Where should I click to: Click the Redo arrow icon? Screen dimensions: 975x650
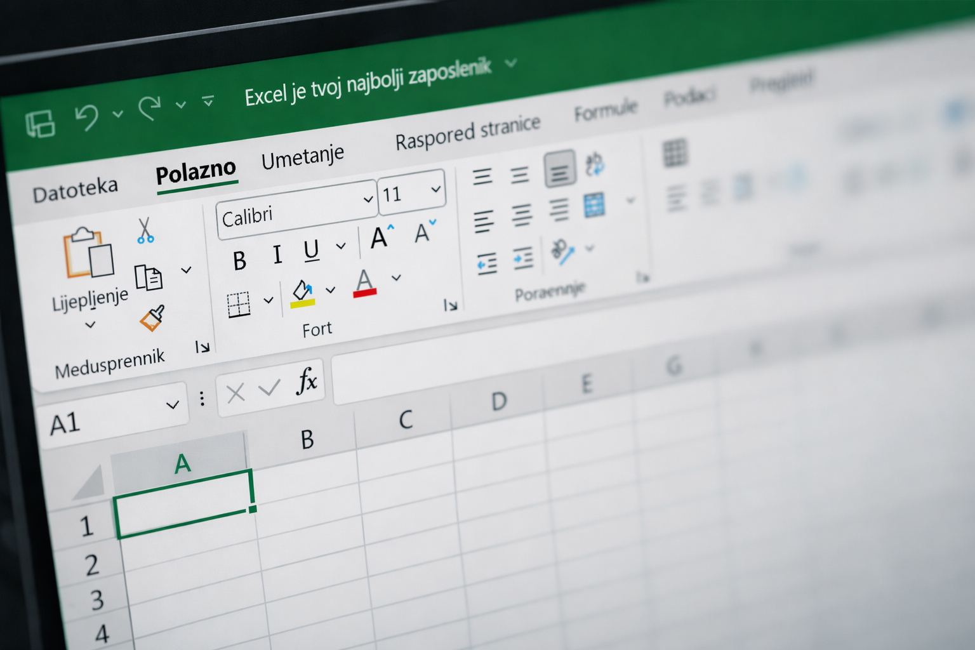coord(150,108)
